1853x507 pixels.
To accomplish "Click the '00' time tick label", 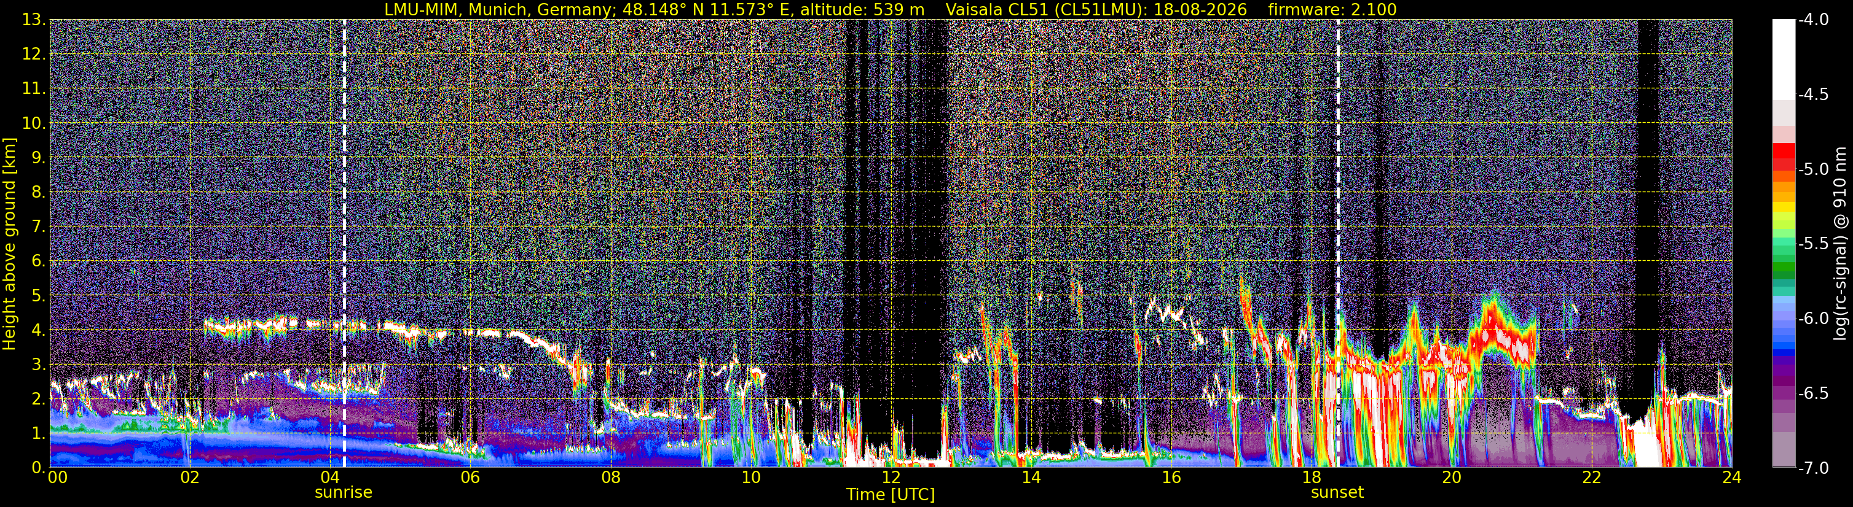I will 57,478.
